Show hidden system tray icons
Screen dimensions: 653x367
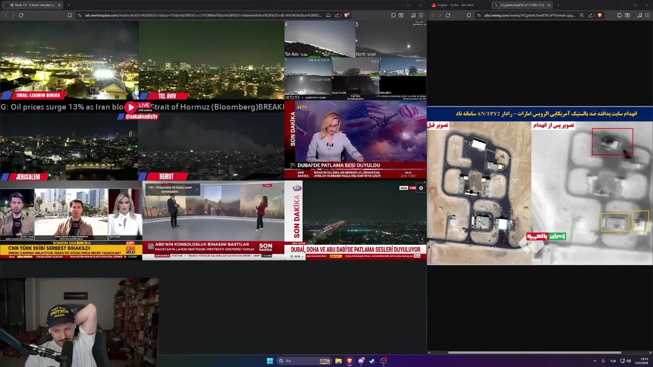pyautogui.click(x=595, y=361)
